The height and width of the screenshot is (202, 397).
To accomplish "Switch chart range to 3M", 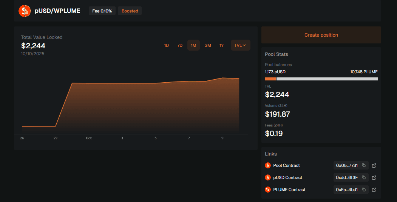I will (x=208, y=45).
